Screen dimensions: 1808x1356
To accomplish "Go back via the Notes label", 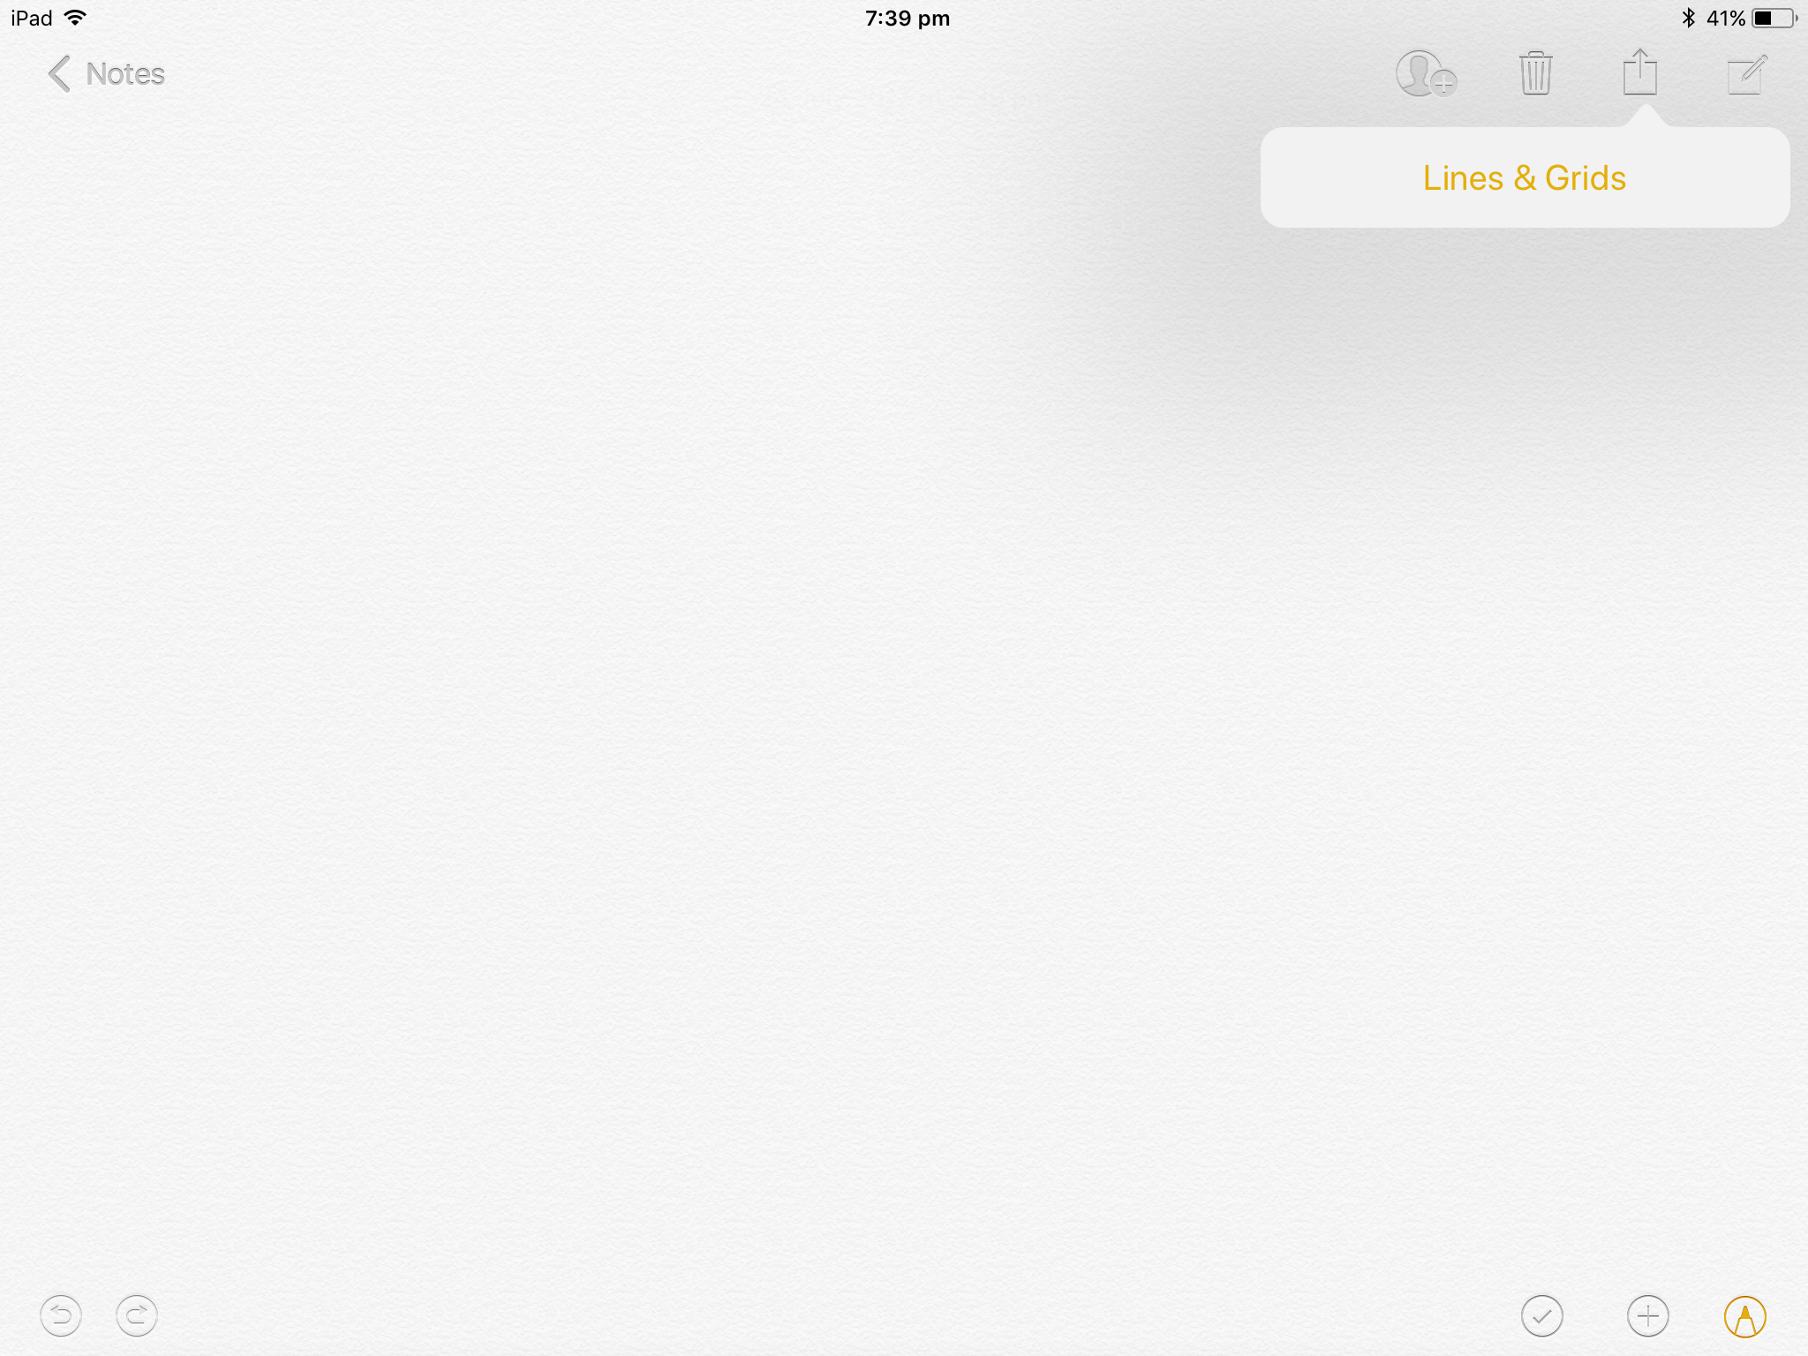I will (125, 74).
